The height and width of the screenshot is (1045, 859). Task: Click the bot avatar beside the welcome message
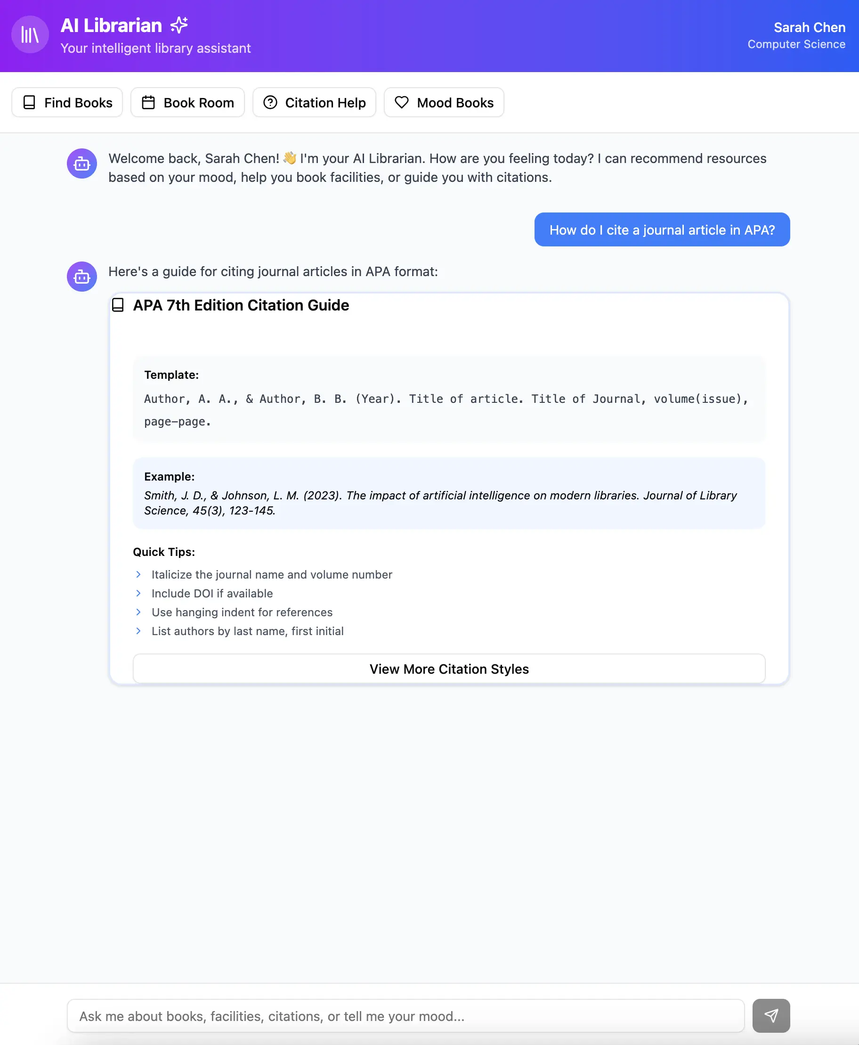click(81, 163)
